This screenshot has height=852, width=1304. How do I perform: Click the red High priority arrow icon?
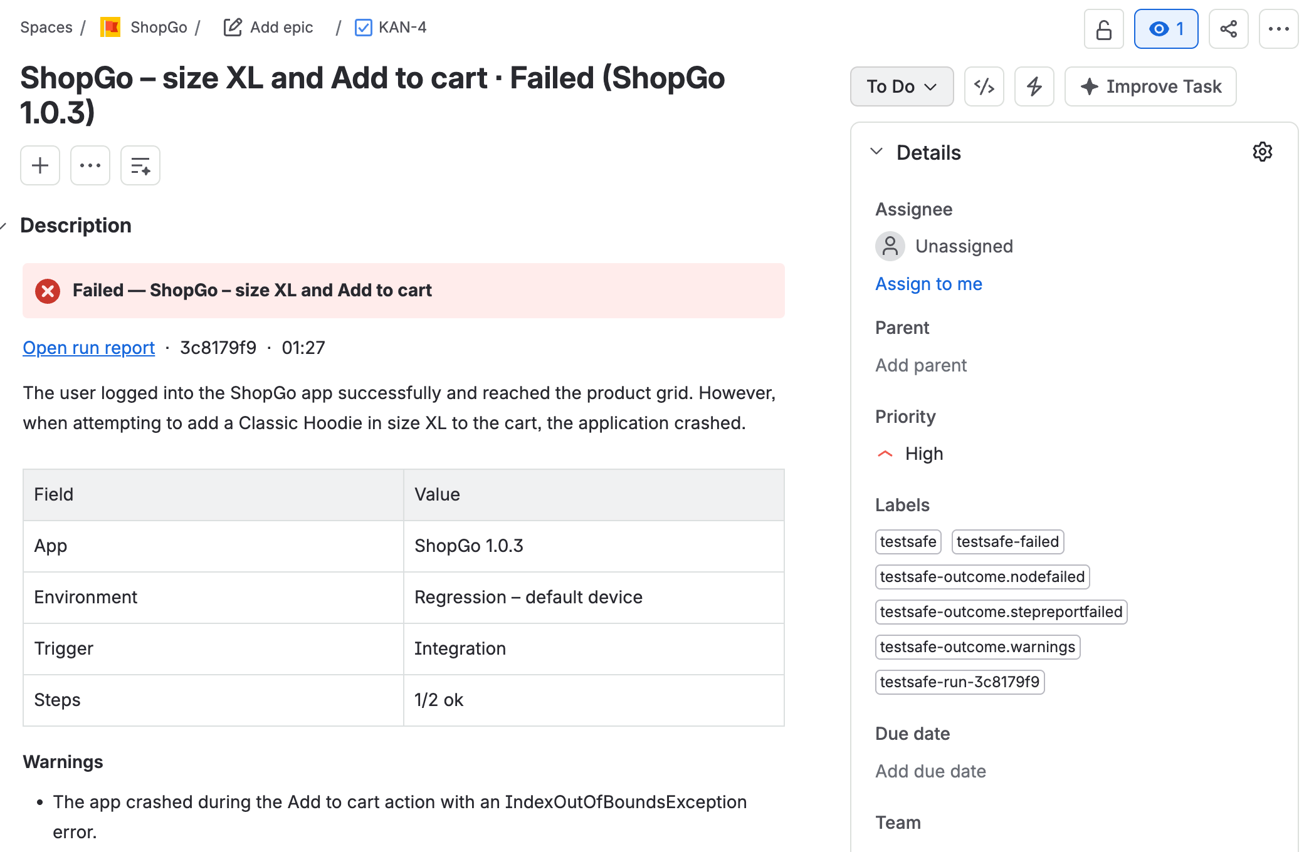(x=885, y=454)
